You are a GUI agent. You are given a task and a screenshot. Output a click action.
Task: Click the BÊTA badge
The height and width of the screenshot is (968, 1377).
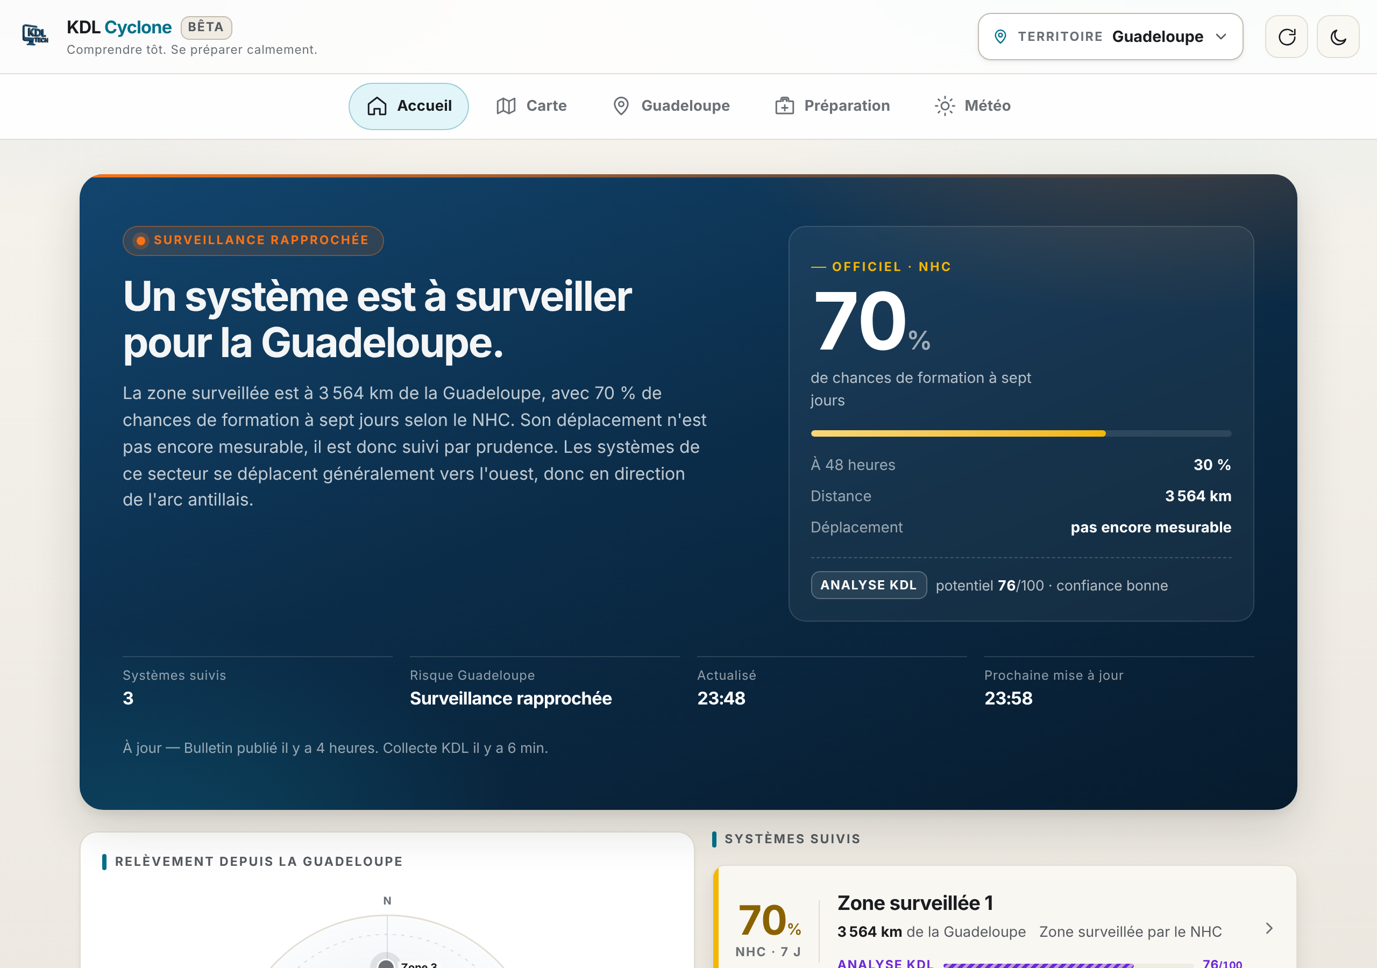point(207,27)
